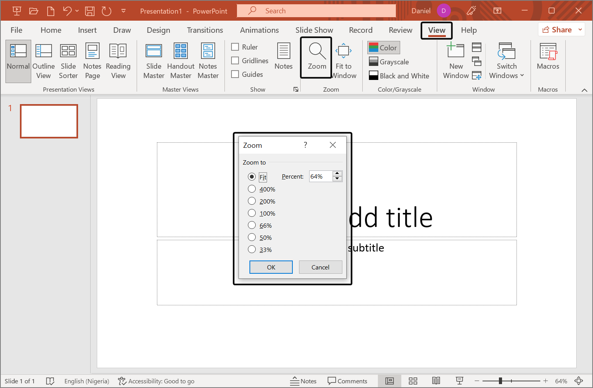The width and height of the screenshot is (593, 388).
Task: Collapse the ribbon with the chevron
Action: click(584, 90)
